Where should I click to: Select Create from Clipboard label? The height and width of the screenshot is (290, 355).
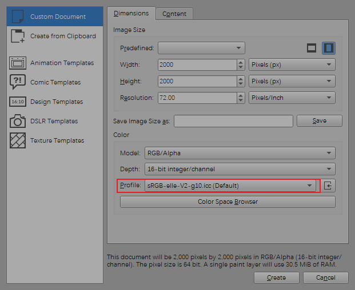point(63,36)
